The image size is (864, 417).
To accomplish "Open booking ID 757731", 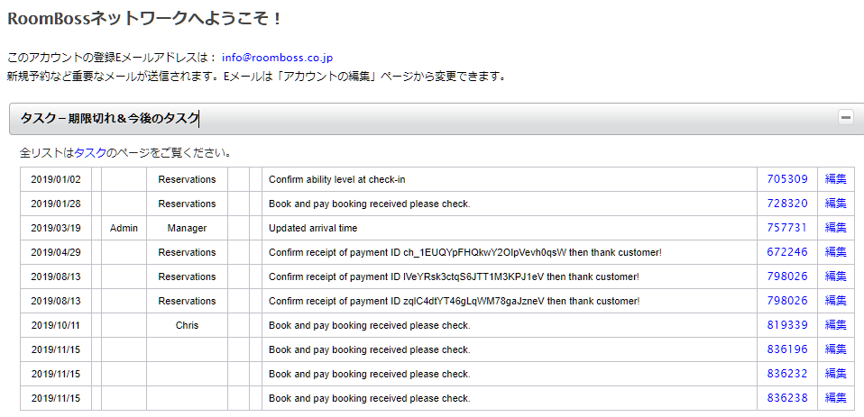I will tap(786, 228).
